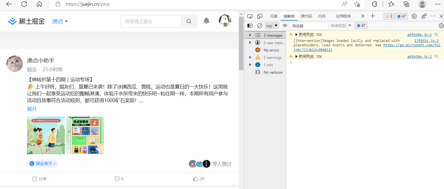Open console settings gear
The width and height of the screenshot is (444, 189).
(441, 25)
